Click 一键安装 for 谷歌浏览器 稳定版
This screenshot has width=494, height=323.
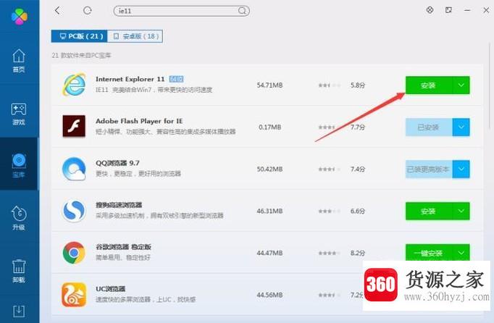pos(429,253)
